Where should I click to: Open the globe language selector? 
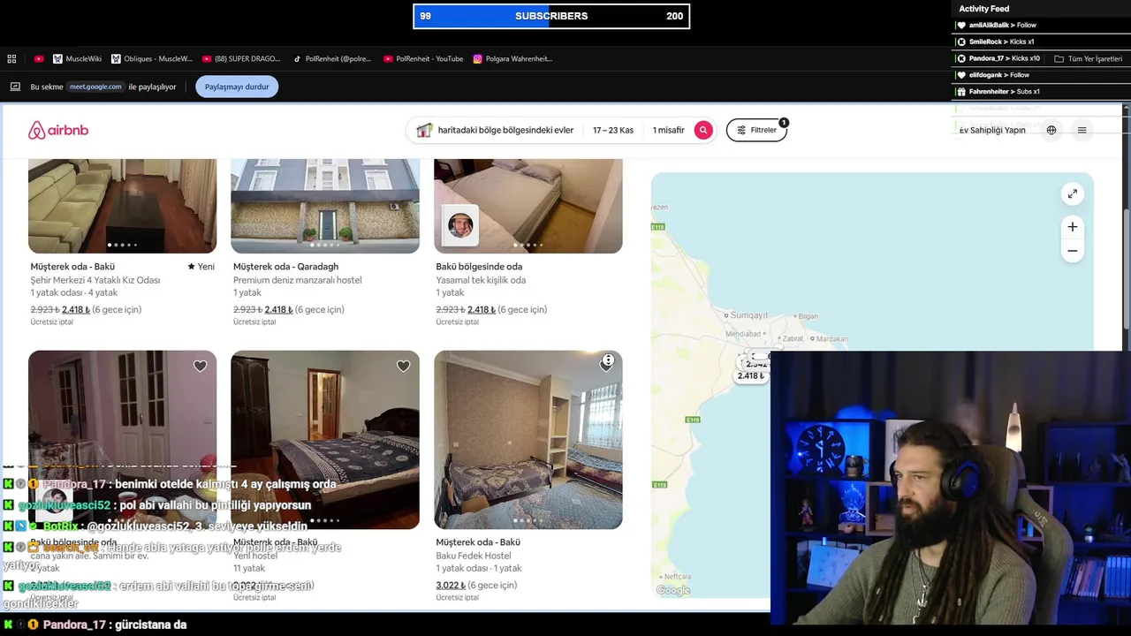(1051, 130)
